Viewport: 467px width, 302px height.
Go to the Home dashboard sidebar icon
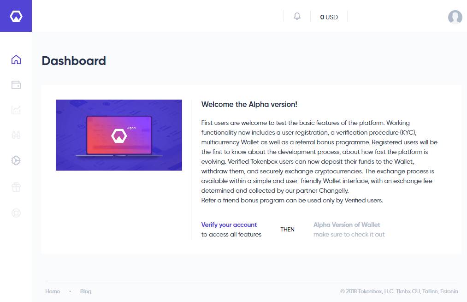tap(16, 59)
